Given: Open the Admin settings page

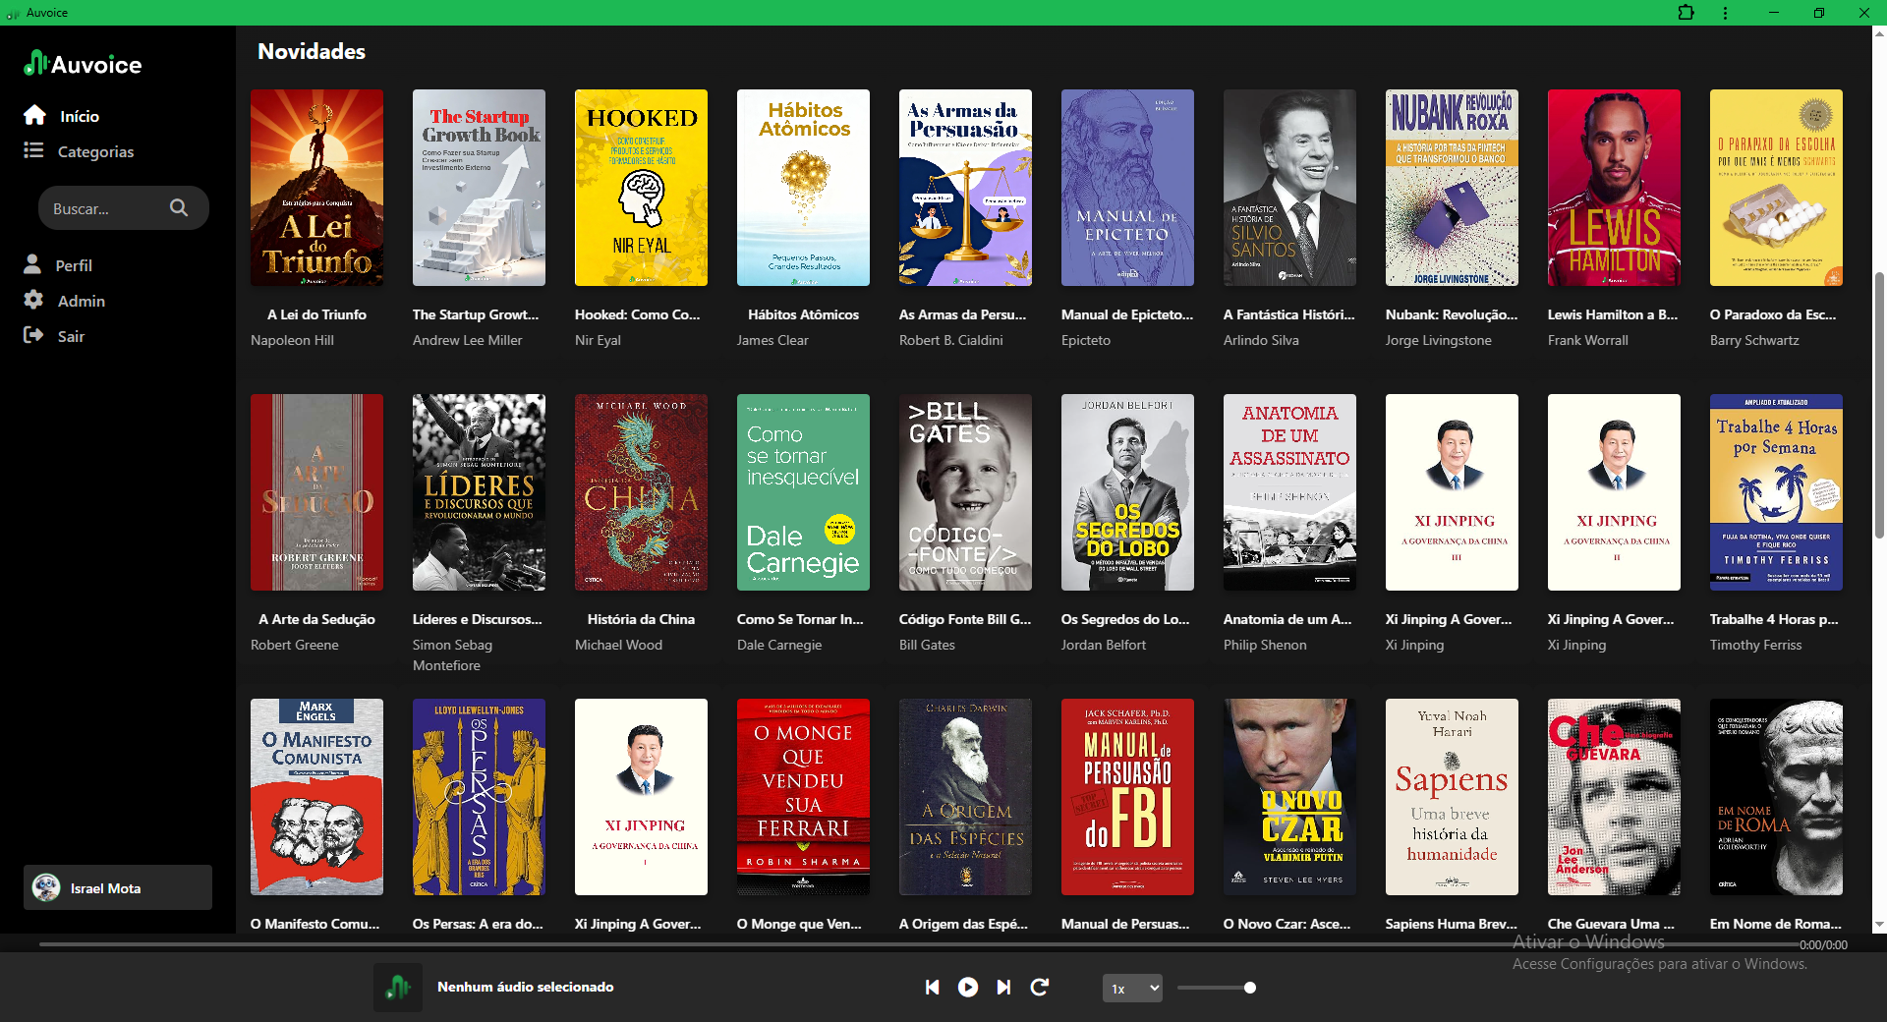Looking at the screenshot, I should pyautogui.click(x=81, y=301).
